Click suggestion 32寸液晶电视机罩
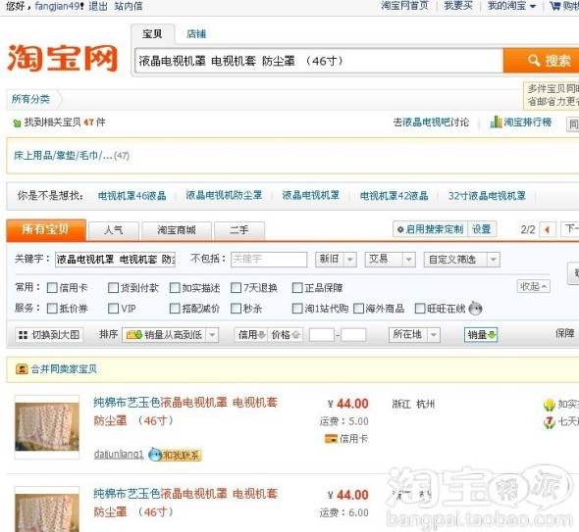This screenshot has height=532, width=579. click(487, 196)
